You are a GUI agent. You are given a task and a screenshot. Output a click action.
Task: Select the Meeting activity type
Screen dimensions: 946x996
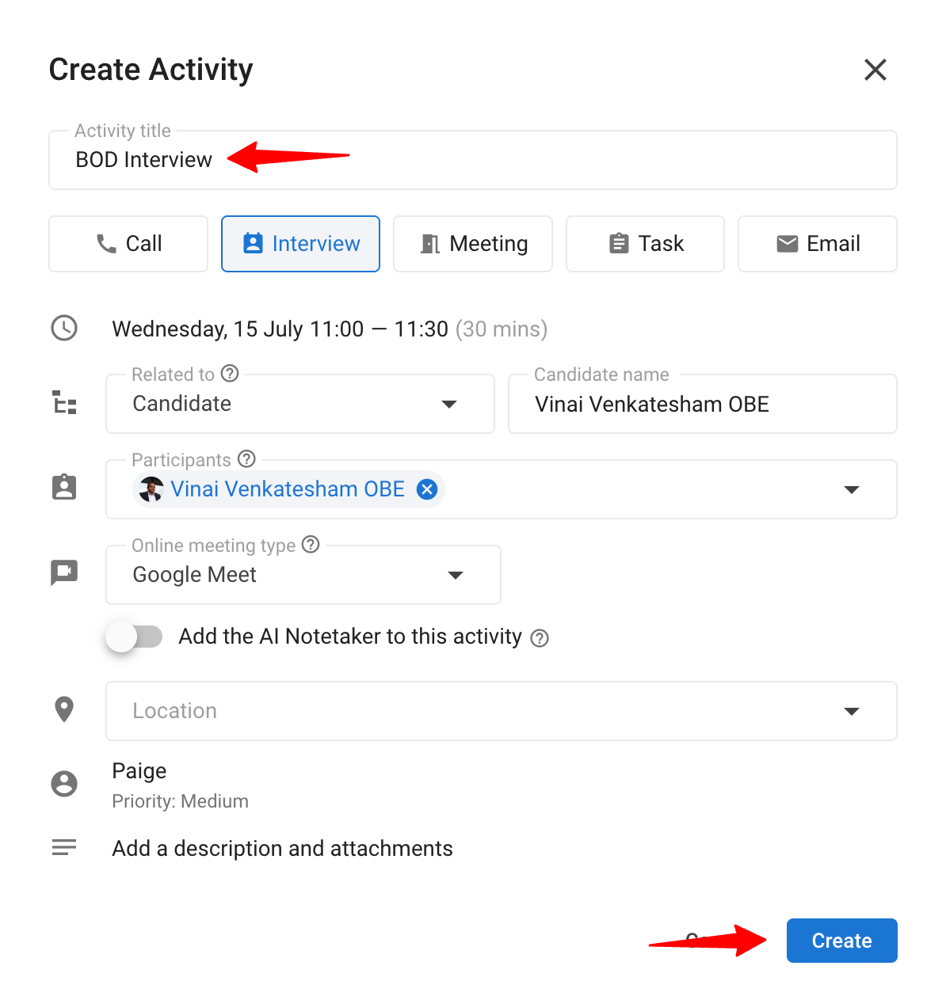473,244
